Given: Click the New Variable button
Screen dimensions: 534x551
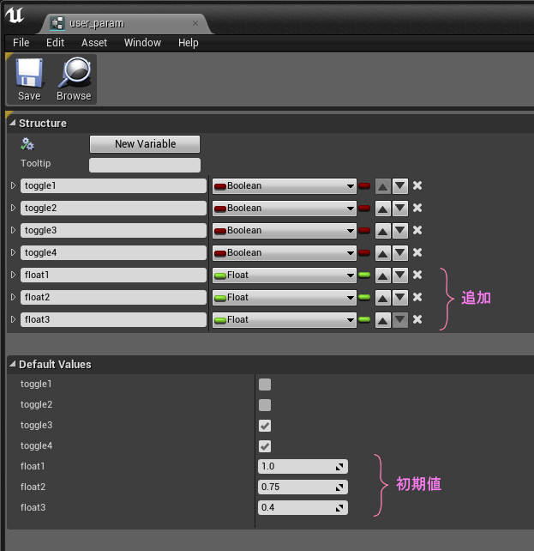Looking at the screenshot, I should coord(145,144).
